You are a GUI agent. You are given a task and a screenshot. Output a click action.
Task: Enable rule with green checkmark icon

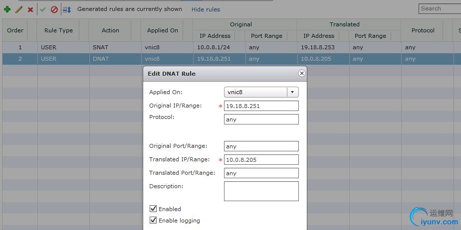[43, 9]
